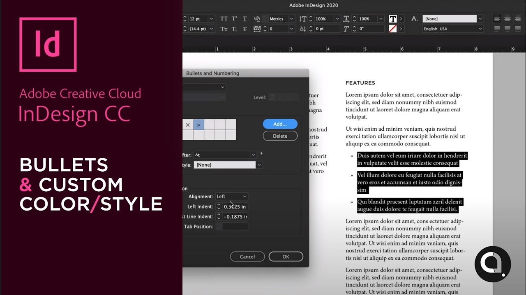Open the English: USA language dropdown

(480, 29)
